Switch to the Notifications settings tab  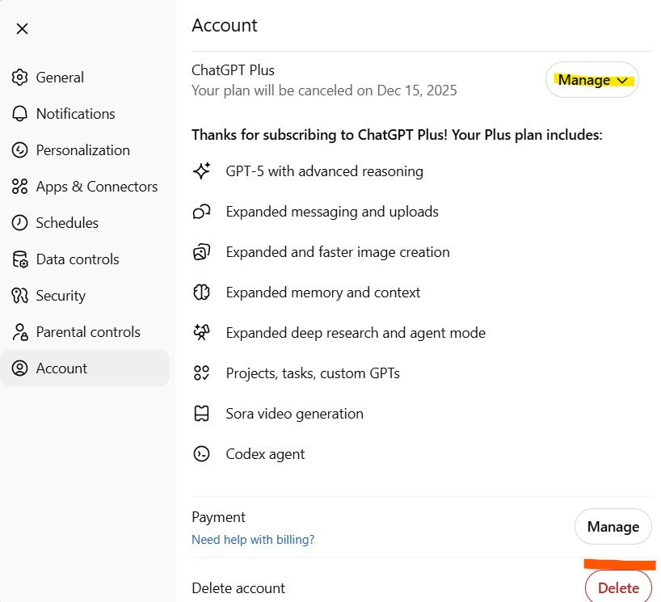pos(75,114)
